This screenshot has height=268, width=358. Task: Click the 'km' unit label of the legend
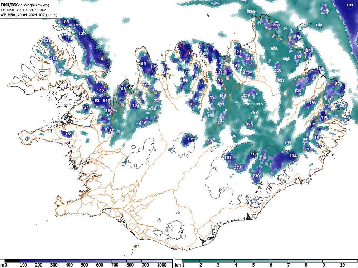pyautogui.click(x=178, y=265)
